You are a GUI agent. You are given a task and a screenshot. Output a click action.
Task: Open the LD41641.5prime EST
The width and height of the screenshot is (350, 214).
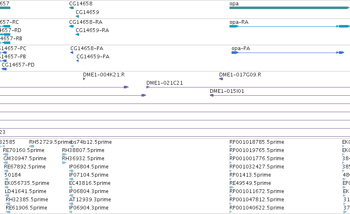[x=25, y=191]
